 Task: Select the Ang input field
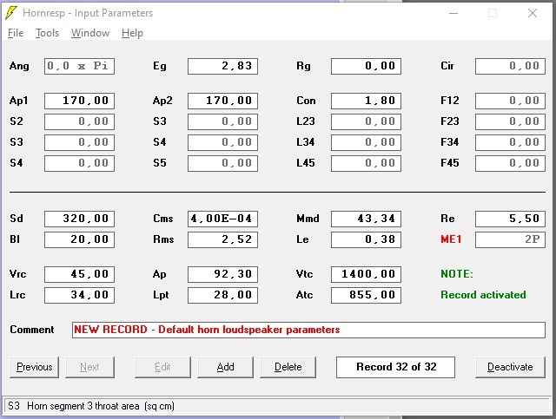79,66
